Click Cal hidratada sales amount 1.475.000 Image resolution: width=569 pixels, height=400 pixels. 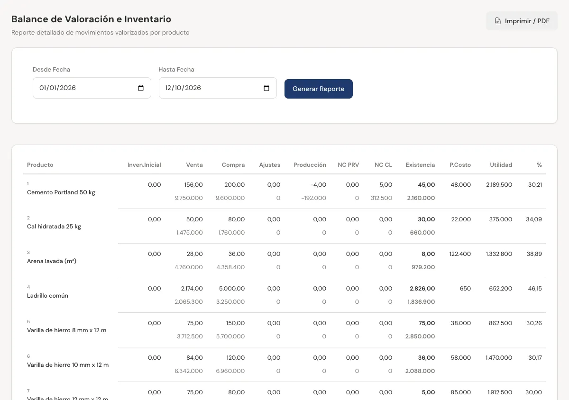click(190, 233)
